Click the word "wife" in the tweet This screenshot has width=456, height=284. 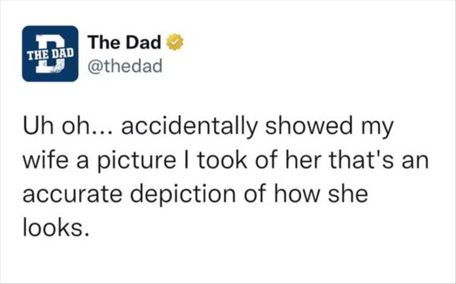(x=44, y=160)
